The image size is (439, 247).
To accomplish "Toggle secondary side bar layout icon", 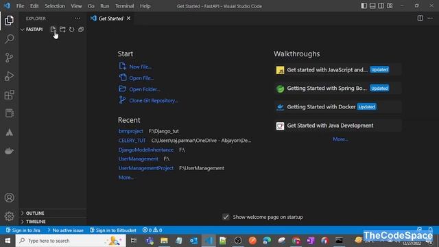I will tap(381, 5).
